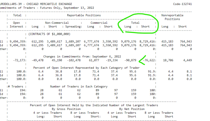Click '4 or Less Traders' under By Gross Position

48,113
